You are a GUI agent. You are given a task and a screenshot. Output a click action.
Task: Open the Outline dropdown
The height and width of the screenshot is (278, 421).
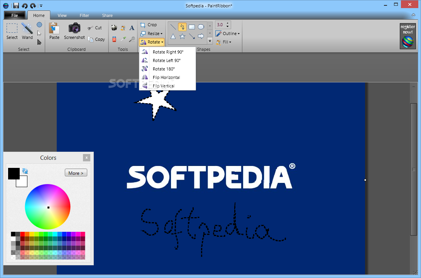pyautogui.click(x=228, y=33)
